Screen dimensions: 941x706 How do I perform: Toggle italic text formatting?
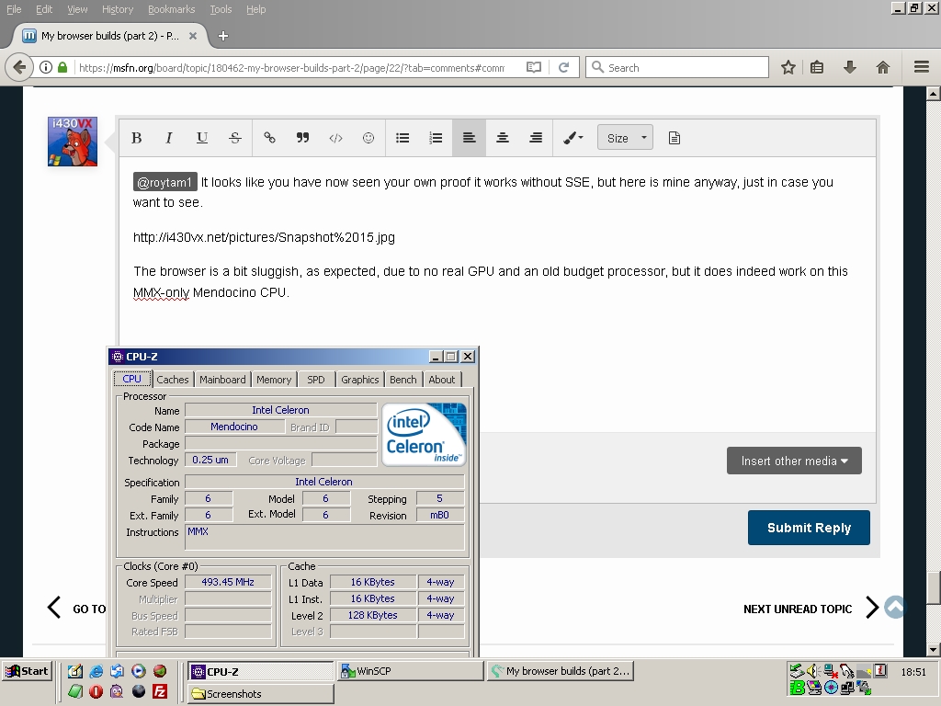click(169, 138)
